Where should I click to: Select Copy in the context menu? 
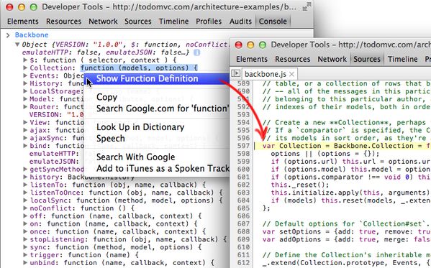(x=106, y=97)
